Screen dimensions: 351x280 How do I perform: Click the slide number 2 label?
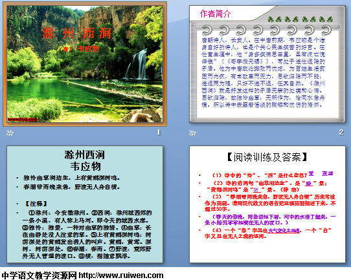(341, 132)
